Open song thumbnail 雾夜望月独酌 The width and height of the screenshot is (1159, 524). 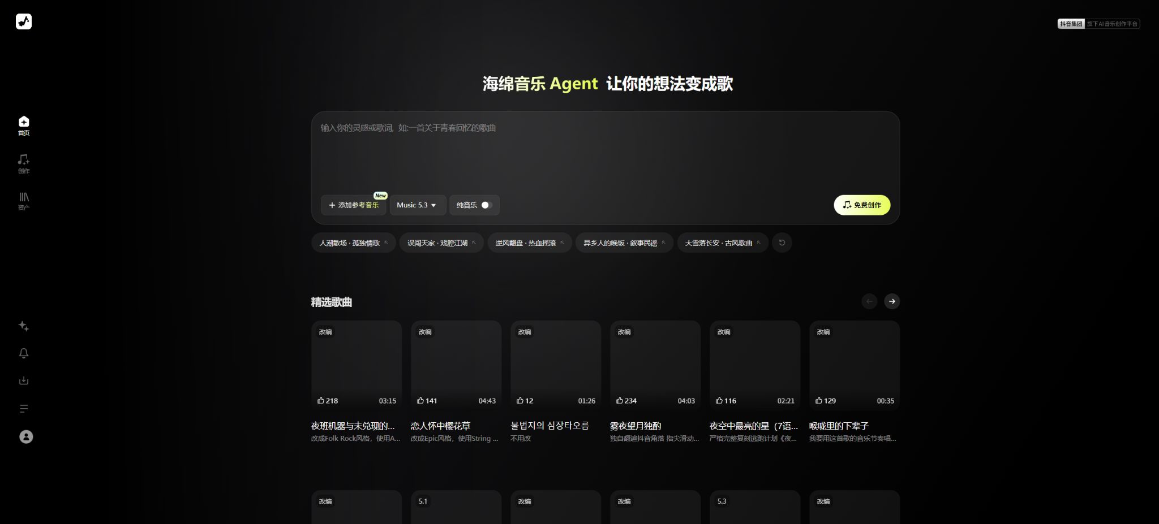pyautogui.click(x=655, y=365)
